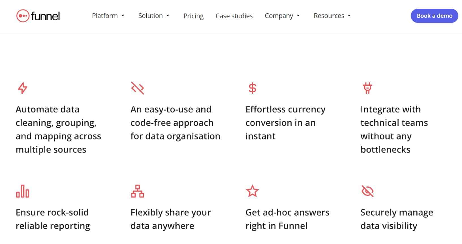Click the crossed-out eye visibility icon

pyautogui.click(x=367, y=191)
